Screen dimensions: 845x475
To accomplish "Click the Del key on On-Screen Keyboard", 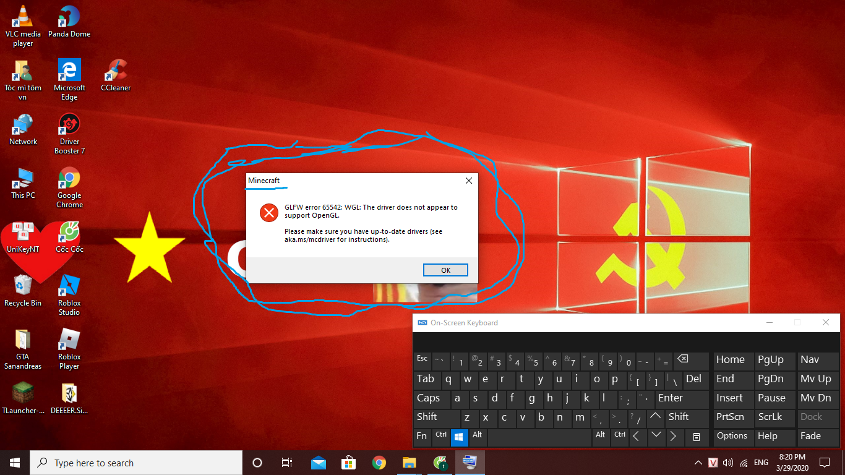I will point(695,379).
